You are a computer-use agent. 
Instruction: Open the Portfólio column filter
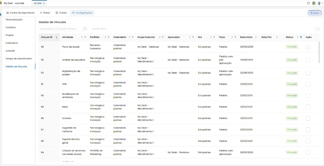click(x=109, y=37)
